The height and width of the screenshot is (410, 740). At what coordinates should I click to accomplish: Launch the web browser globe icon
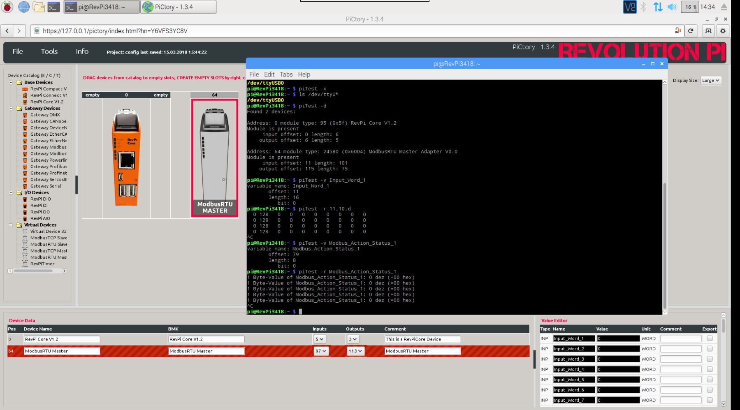[24, 7]
